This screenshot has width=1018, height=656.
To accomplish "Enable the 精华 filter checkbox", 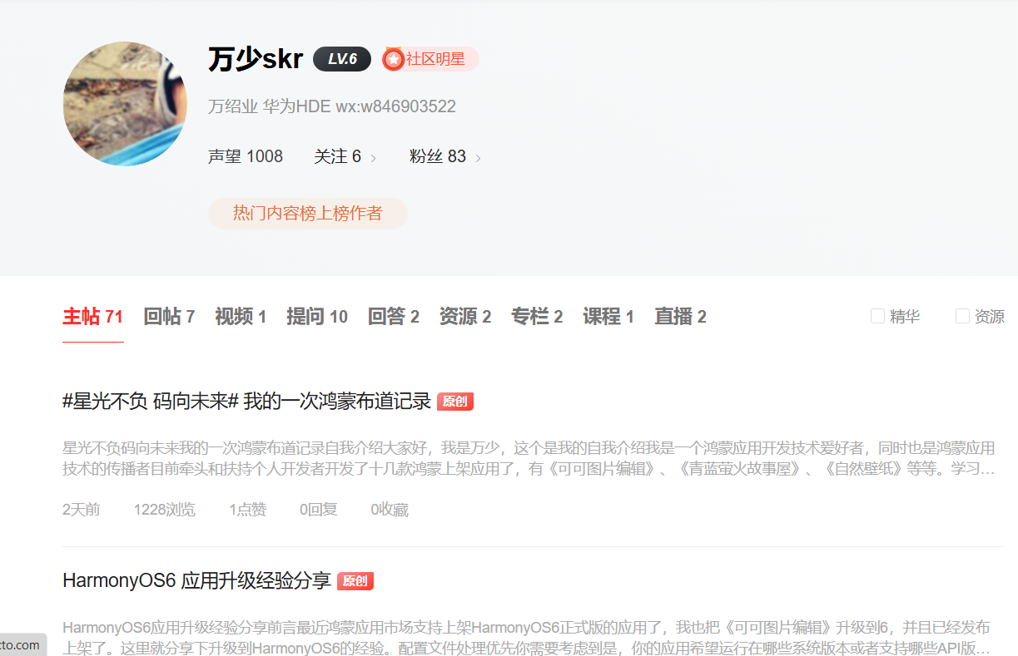I will (877, 316).
